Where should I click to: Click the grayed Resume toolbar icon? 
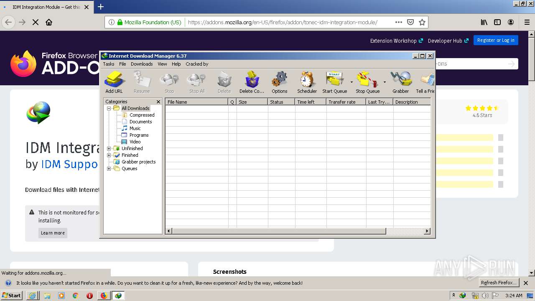click(x=142, y=82)
